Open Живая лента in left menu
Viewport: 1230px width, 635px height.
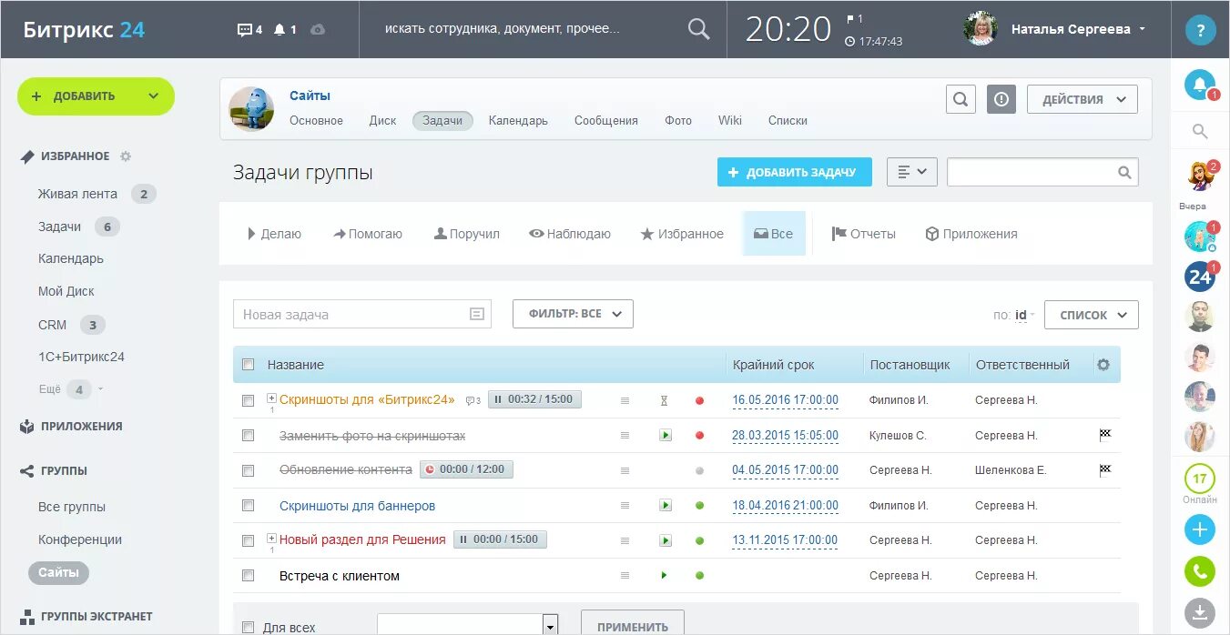77,194
